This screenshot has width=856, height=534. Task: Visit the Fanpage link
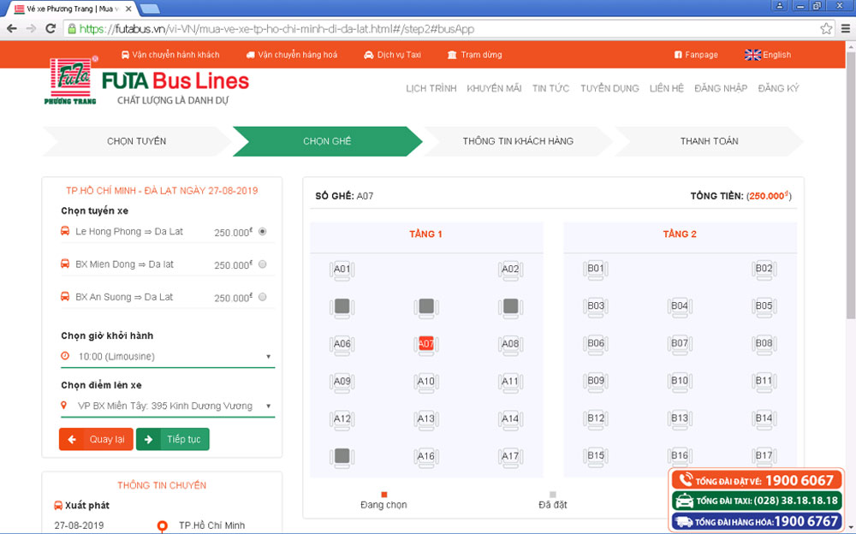tap(696, 55)
